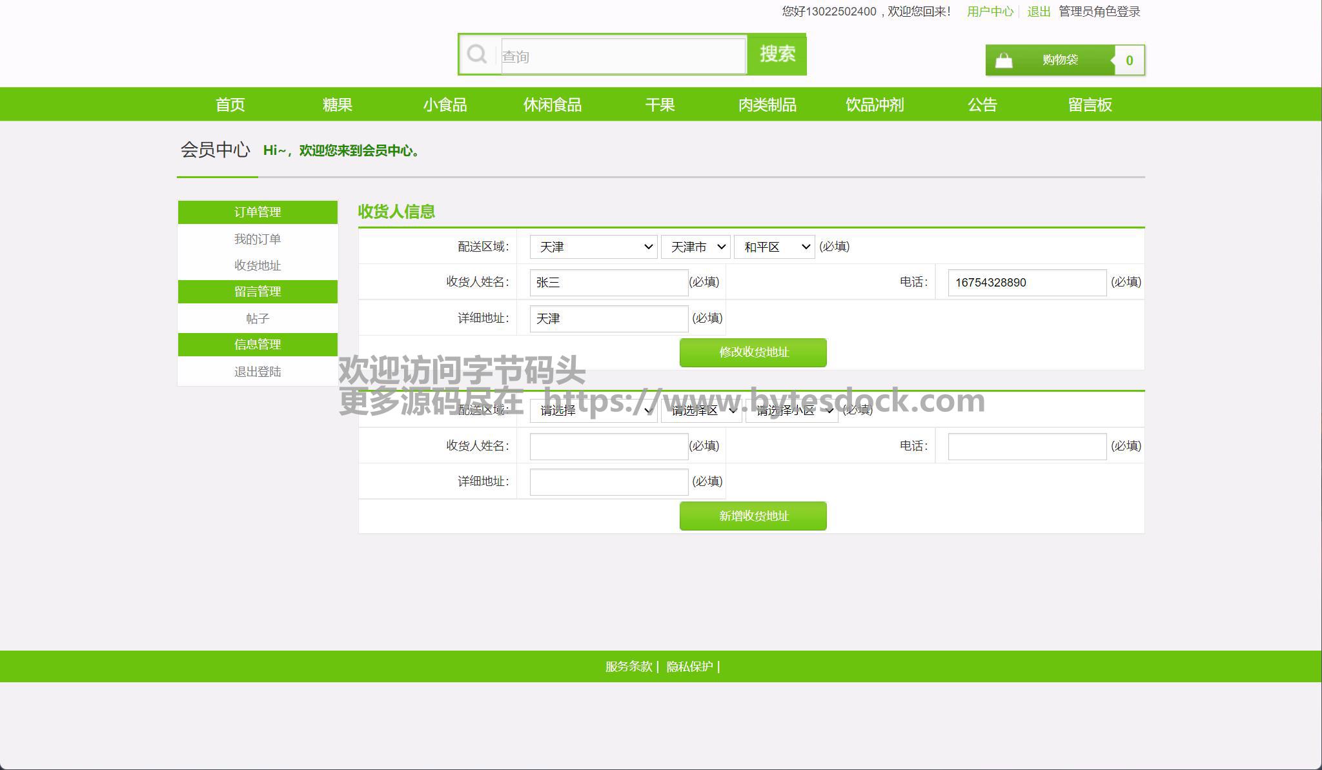Screen dimensions: 1322x770
Task: Open the 饮品冲剂 category
Action: [x=874, y=105]
